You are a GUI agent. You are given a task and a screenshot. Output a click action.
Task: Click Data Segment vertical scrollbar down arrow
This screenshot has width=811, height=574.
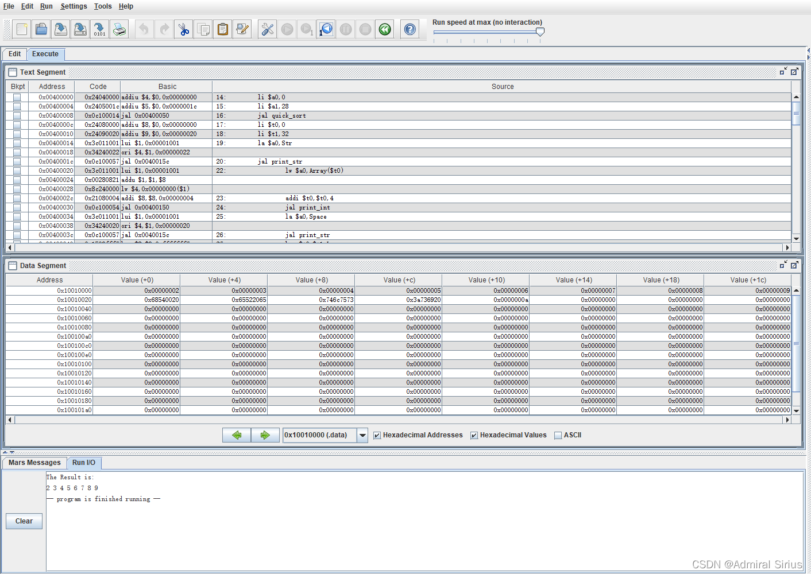[x=796, y=410]
